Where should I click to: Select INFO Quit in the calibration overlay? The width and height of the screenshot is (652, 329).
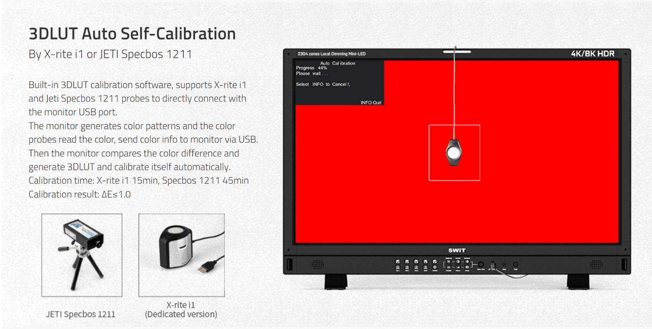pos(370,102)
